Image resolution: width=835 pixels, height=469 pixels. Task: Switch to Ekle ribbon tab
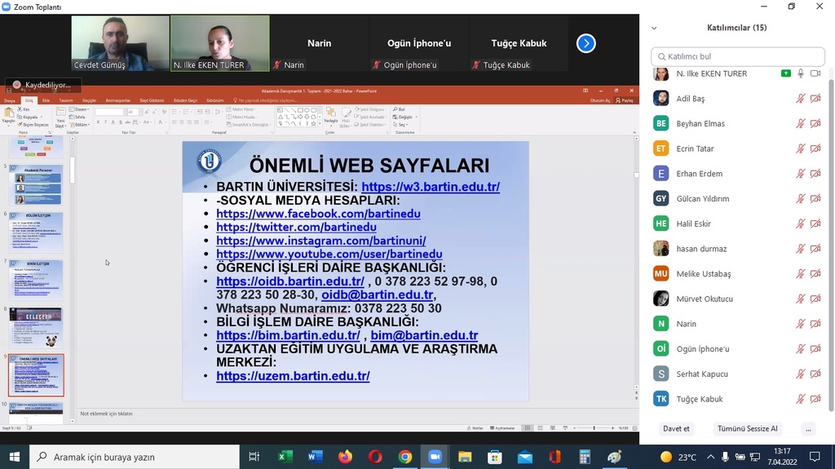point(46,100)
